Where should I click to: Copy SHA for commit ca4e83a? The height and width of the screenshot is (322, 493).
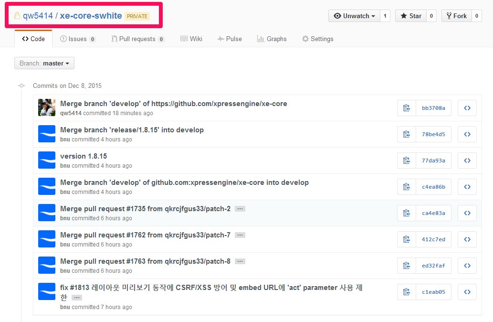406,213
